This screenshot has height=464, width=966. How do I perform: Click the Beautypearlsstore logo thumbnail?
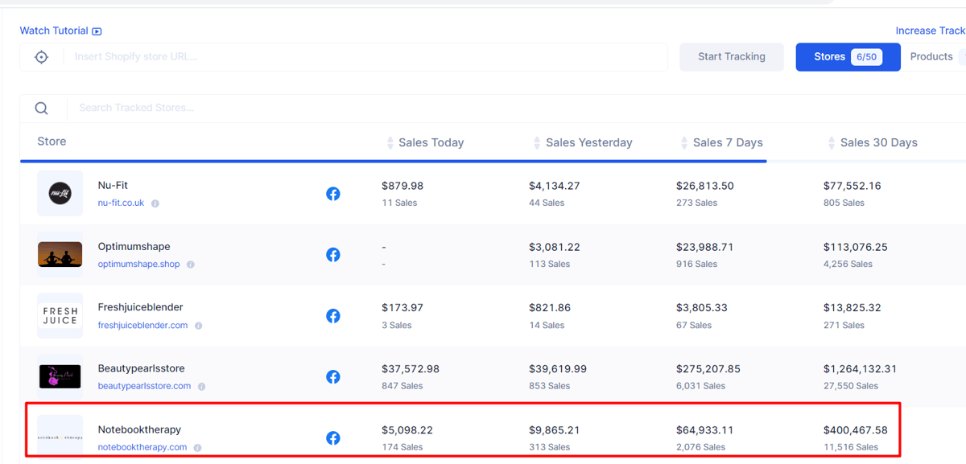tap(60, 376)
